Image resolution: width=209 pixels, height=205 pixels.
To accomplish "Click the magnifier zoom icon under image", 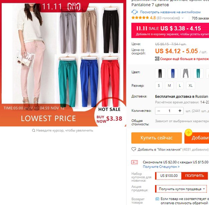I will 34,130.
